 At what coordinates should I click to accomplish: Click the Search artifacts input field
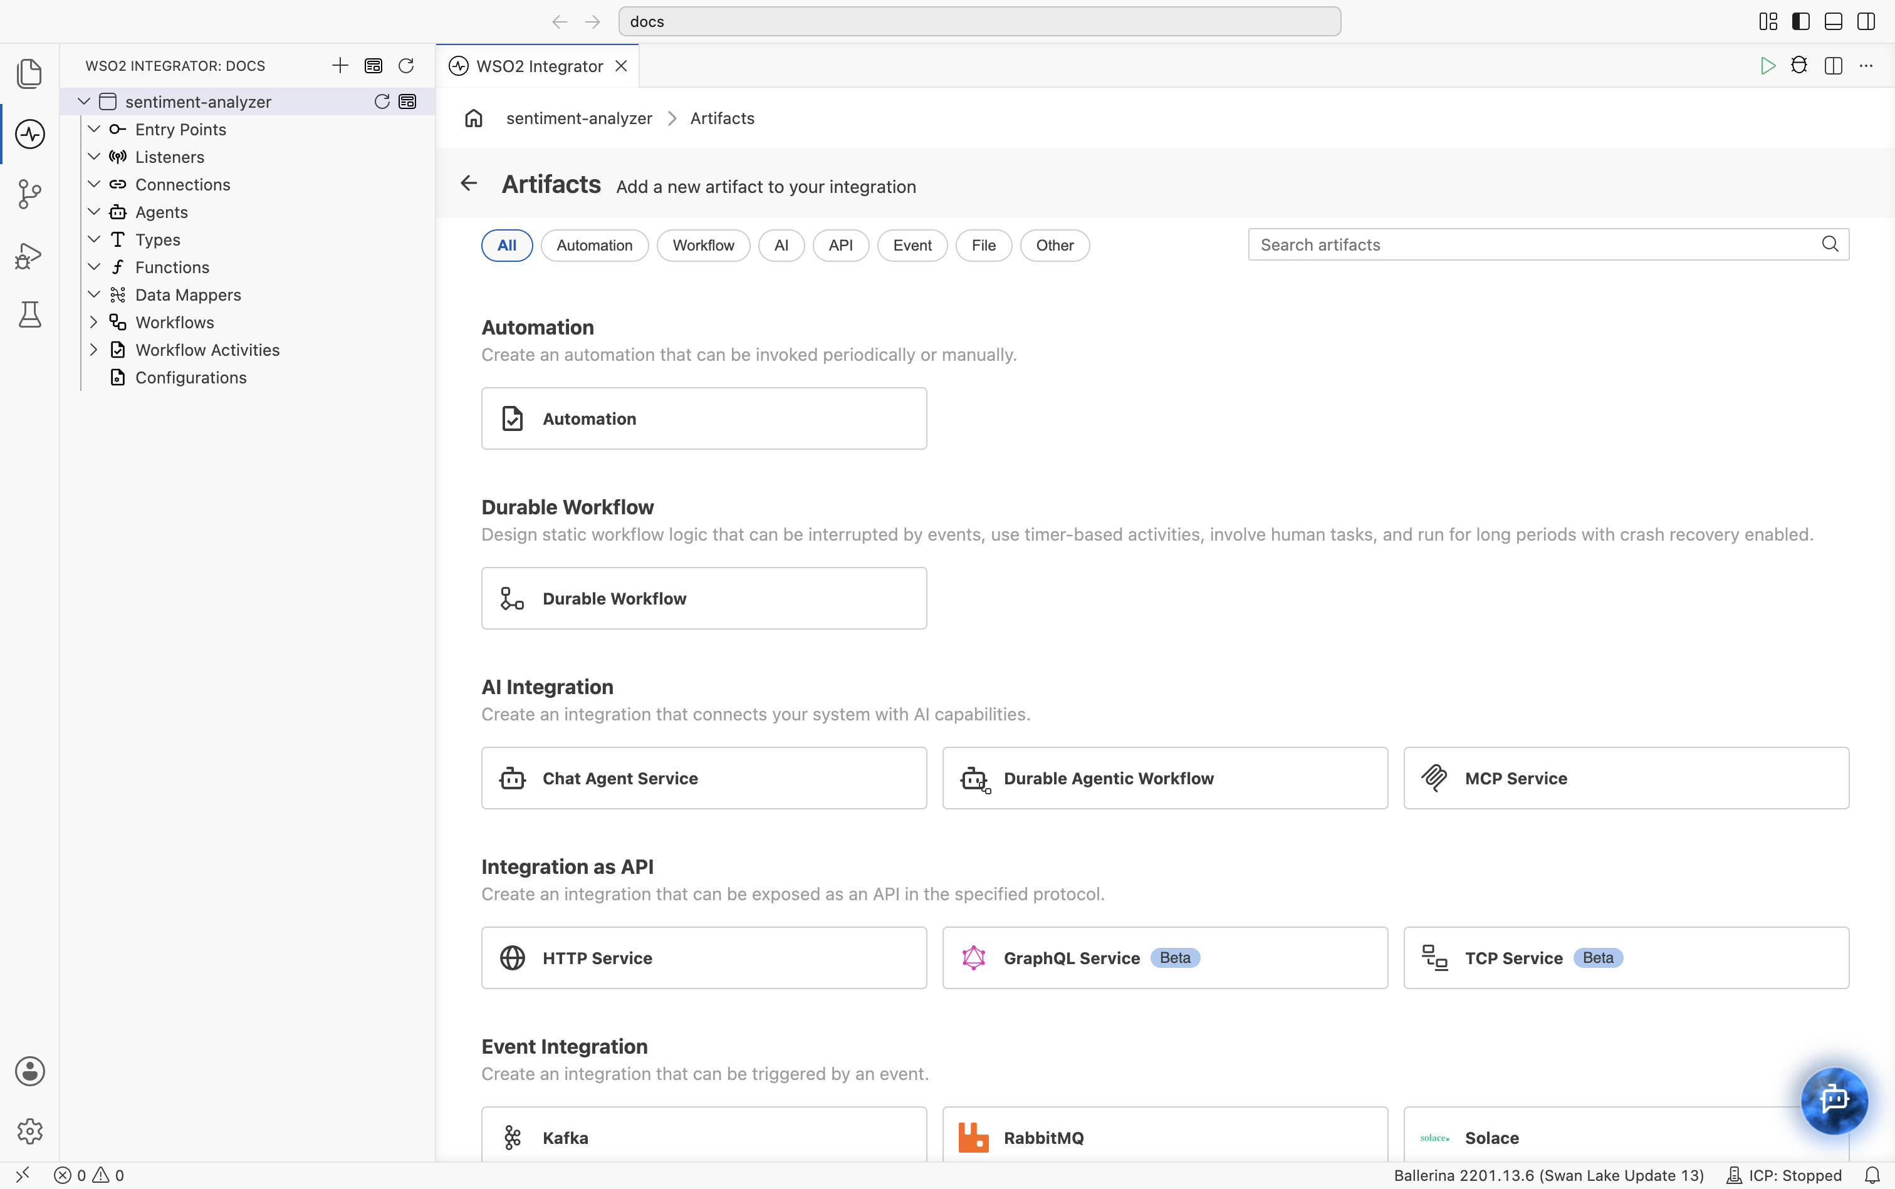(x=1548, y=244)
